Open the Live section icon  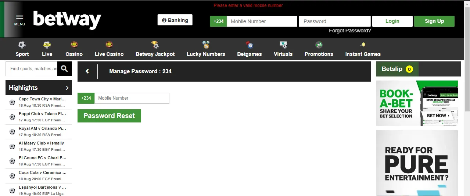tap(47, 45)
